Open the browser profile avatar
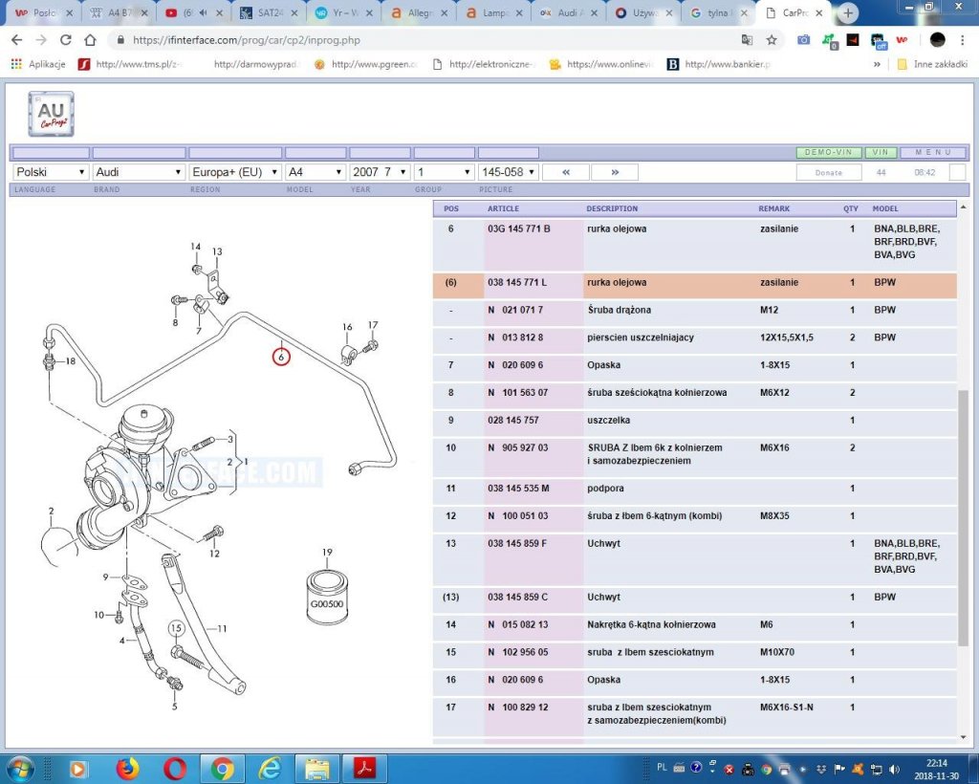 [937, 40]
